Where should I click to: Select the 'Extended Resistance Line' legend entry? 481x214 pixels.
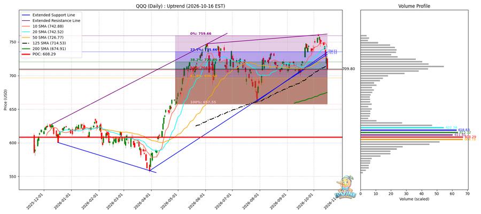[x=50, y=20]
